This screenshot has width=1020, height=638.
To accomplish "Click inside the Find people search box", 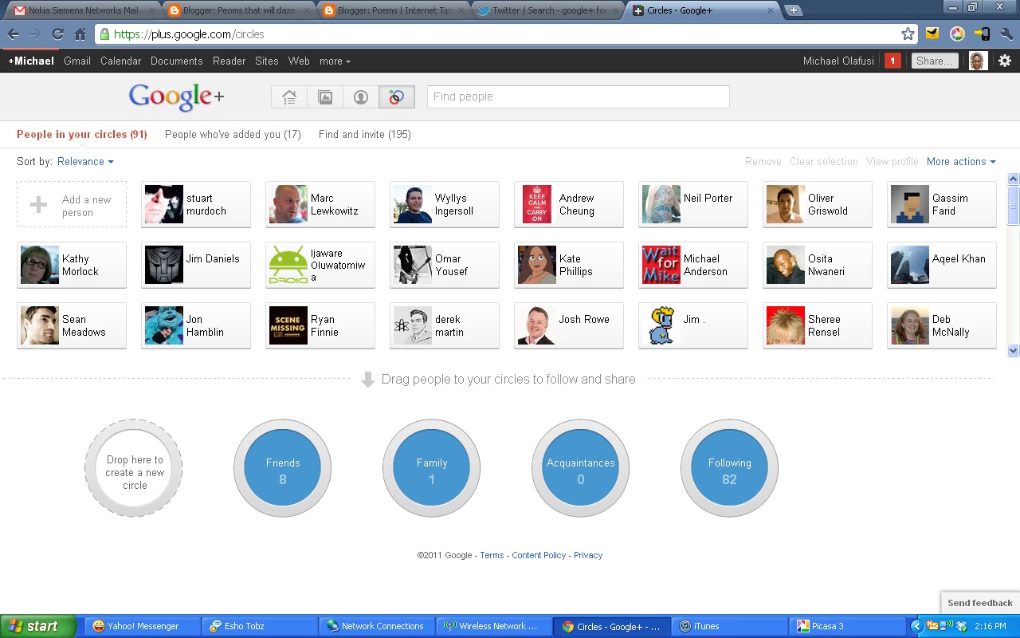I will coord(579,96).
